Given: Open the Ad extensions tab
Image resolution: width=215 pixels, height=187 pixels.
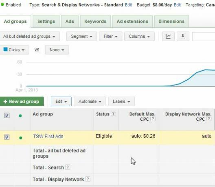Looking at the screenshot, I should (x=132, y=22).
